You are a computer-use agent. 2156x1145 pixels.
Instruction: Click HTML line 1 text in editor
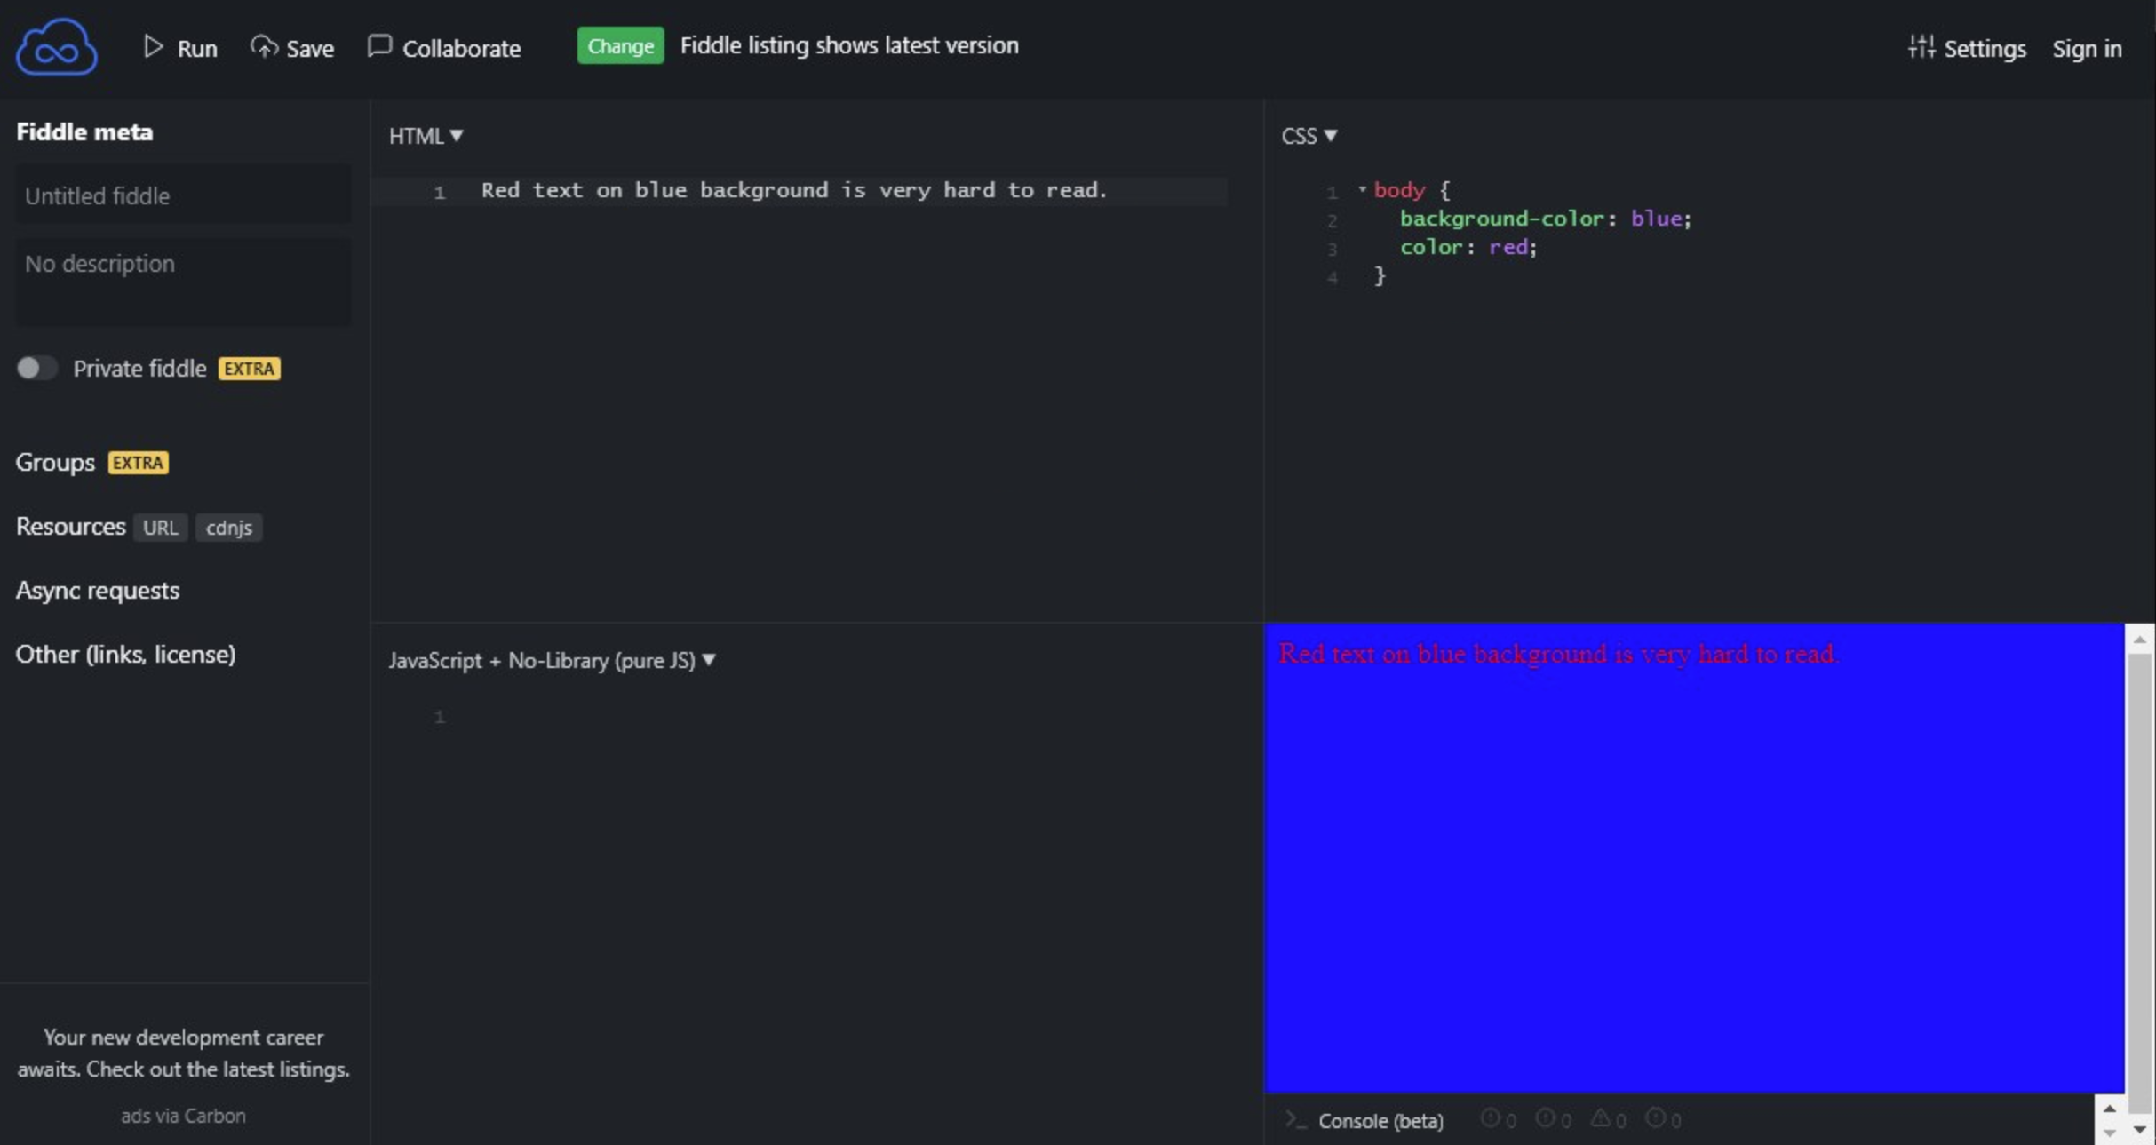(x=794, y=190)
